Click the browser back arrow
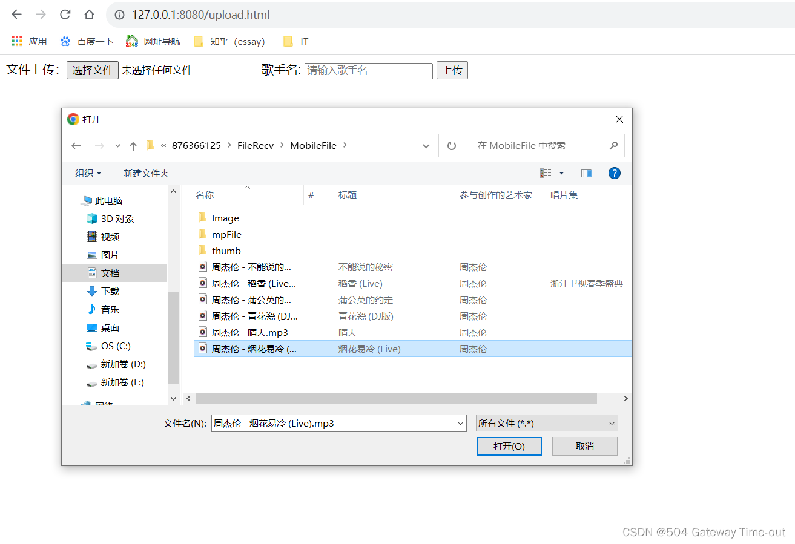The height and width of the screenshot is (544, 795). (16, 15)
